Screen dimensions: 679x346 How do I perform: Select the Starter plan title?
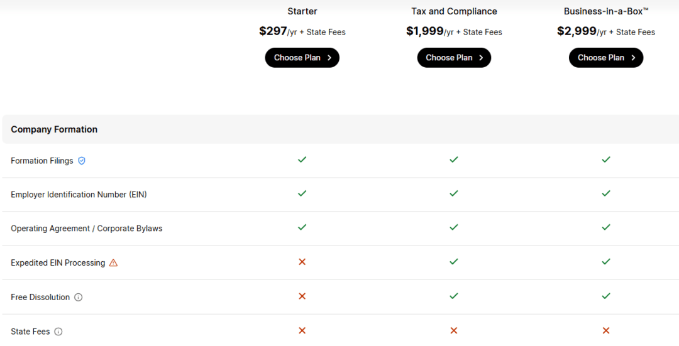pos(302,11)
